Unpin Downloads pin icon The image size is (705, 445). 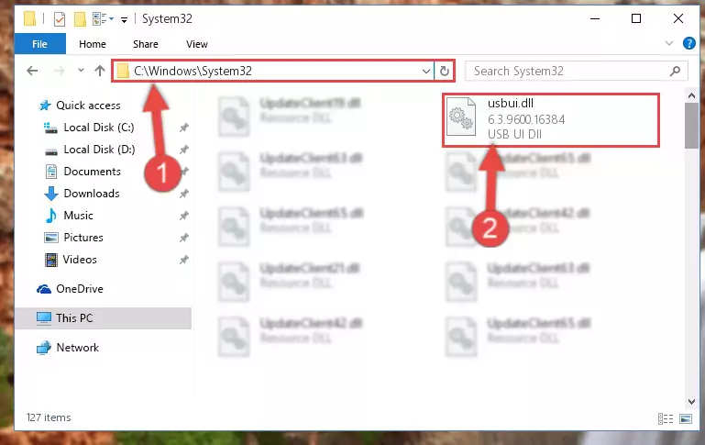pyautogui.click(x=183, y=194)
